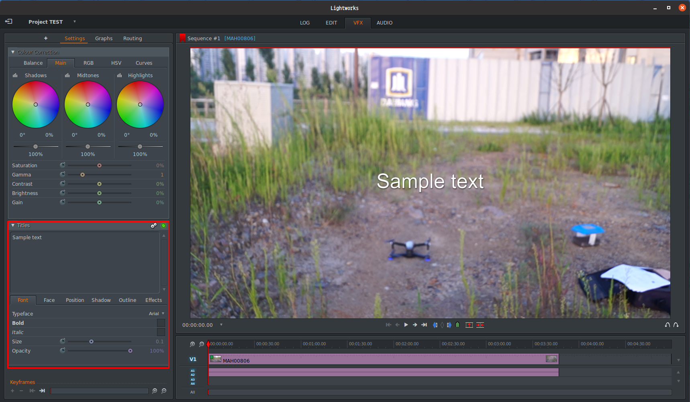The width and height of the screenshot is (690, 402).
Task: Open the Routing tab
Action: click(133, 39)
